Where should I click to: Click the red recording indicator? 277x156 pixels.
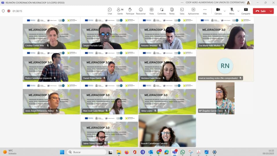click(x=9, y=11)
